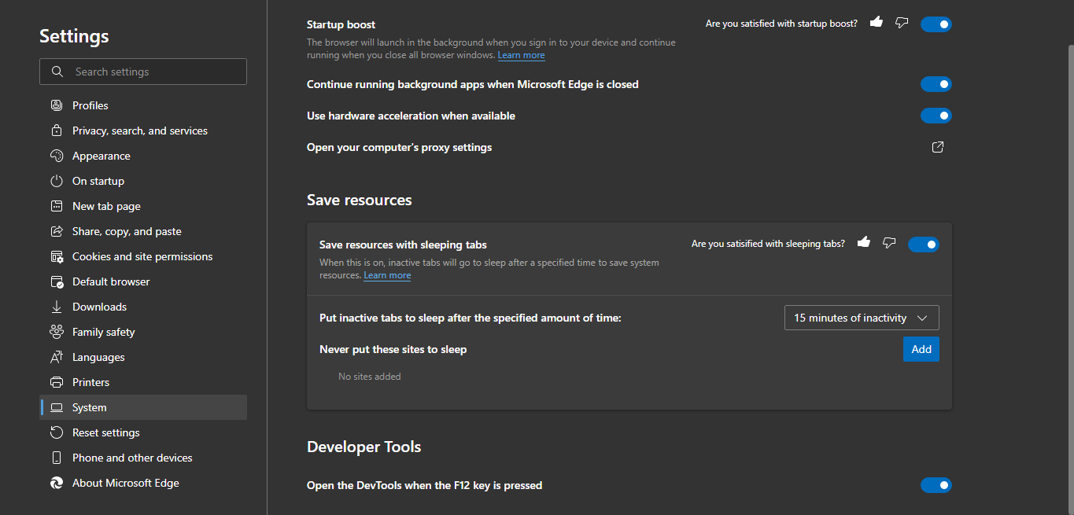
Task: Open Phone and other devices settings
Action: tap(131, 457)
